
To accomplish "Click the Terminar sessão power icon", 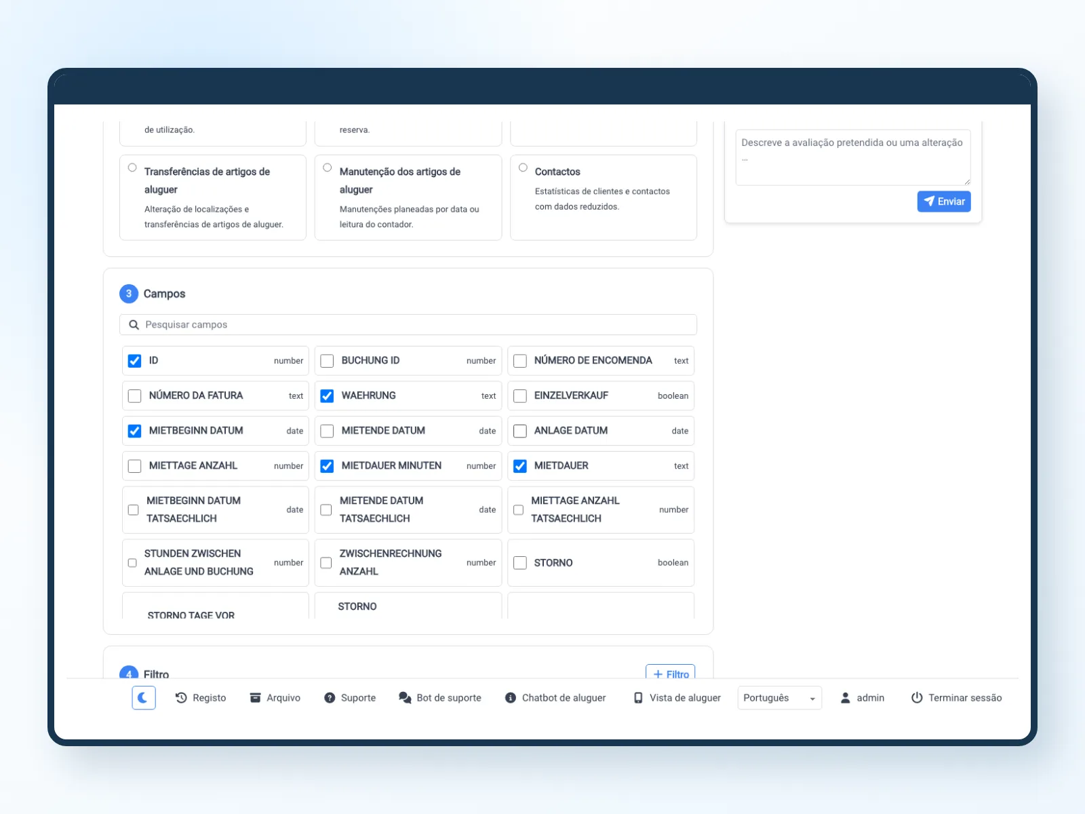I will [x=917, y=698].
